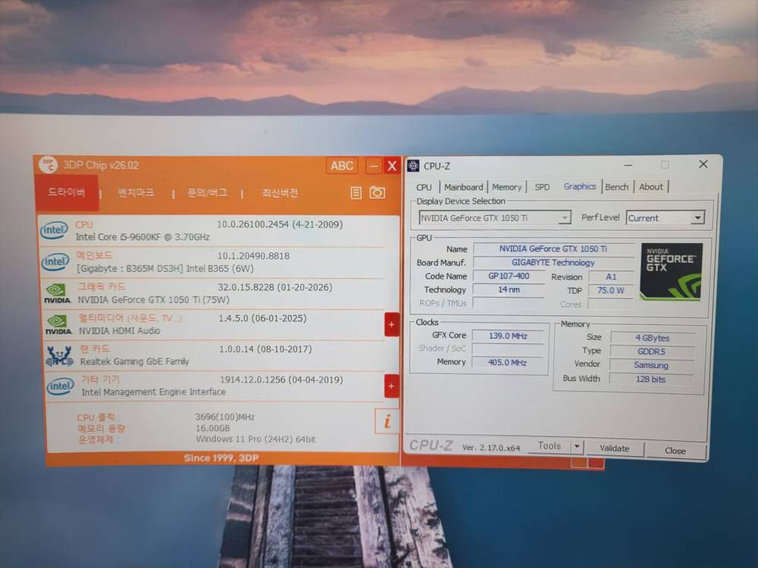758x568 pixels.
Task: Click the 메인보드 driver link label
Action: click(x=95, y=255)
